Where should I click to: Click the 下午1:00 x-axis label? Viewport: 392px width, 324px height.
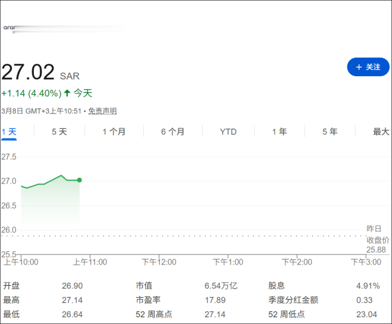228,262
